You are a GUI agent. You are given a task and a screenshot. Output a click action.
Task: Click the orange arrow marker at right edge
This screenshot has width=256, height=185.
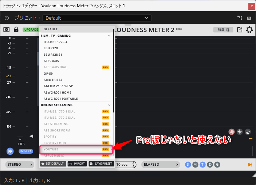point(251,138)
